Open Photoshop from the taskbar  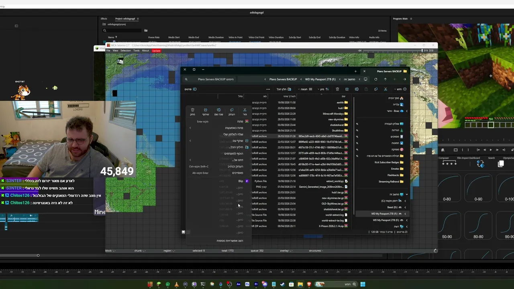[x=247, y=284]
